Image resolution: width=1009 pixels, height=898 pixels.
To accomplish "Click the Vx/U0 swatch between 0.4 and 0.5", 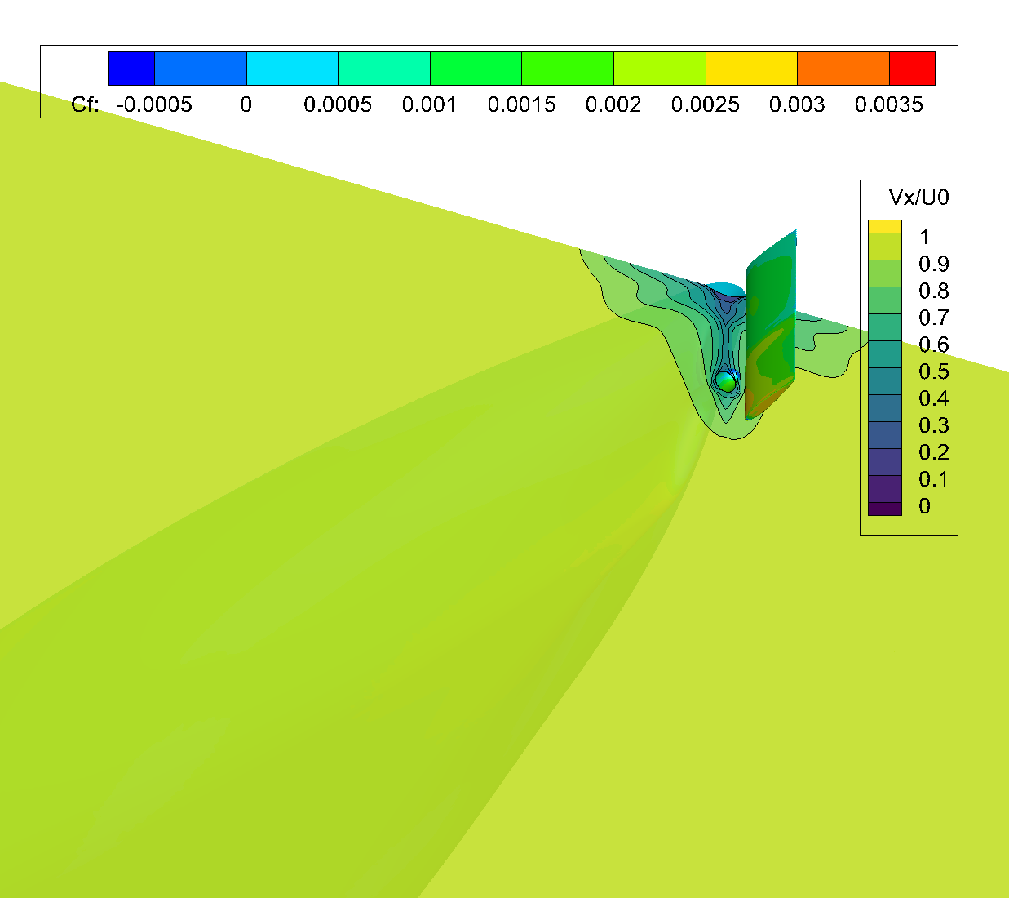I will (885, 381).
